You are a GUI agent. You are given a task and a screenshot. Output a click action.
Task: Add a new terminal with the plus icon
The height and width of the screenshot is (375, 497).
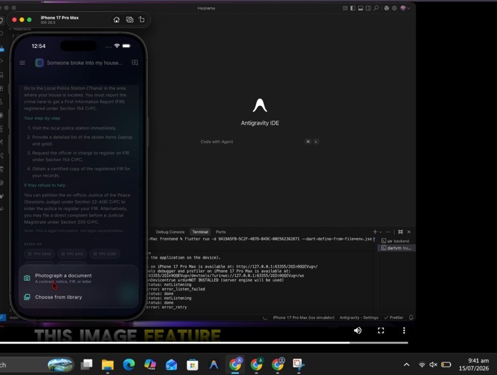click(x=375, y=232)
